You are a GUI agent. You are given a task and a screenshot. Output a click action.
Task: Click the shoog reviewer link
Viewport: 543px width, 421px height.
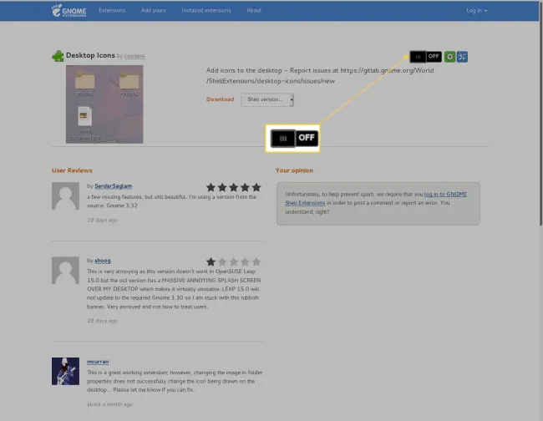pyautogui.click(x=103, y=261)
